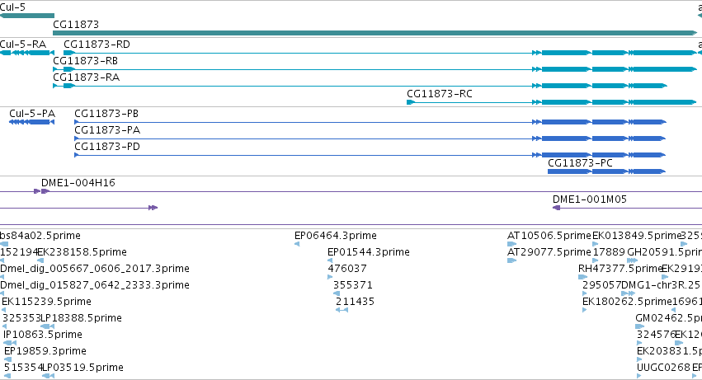Select the DME1-004H16 clone arrow

(x=41, y=191)
